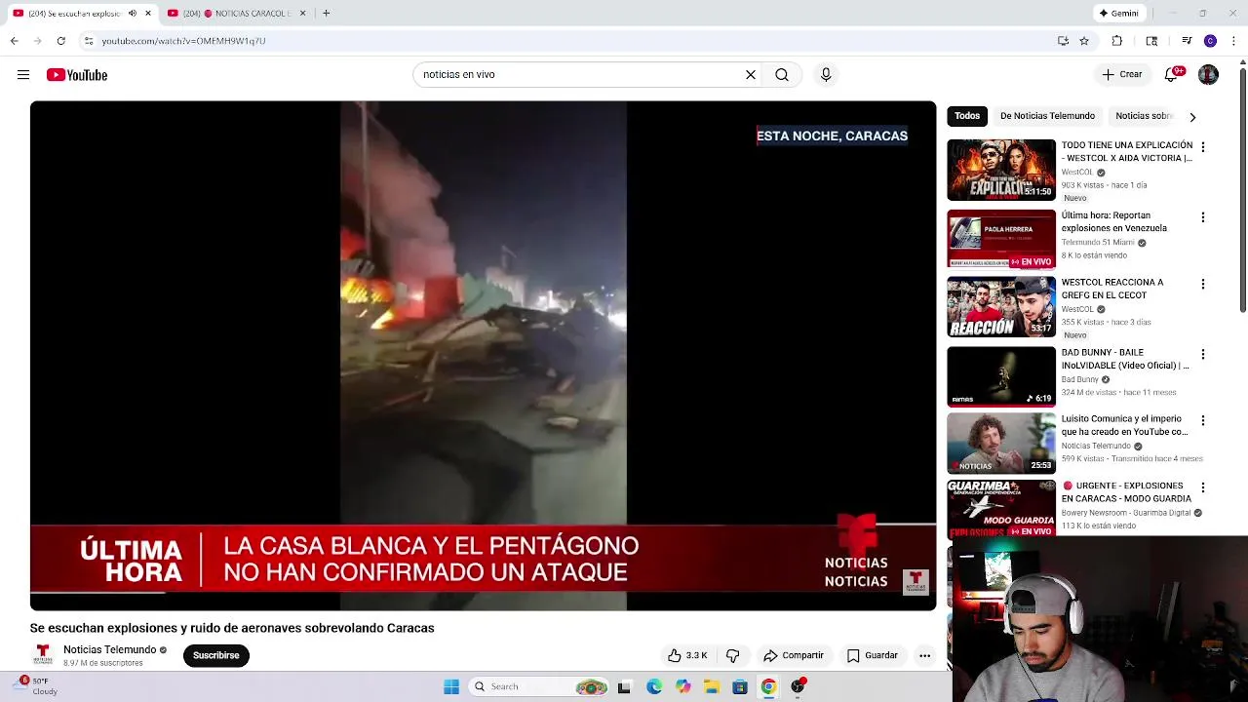Screen dimensions: 1248x702
Task: Open Chrome three-dot menu
Action: (1234, 41)
